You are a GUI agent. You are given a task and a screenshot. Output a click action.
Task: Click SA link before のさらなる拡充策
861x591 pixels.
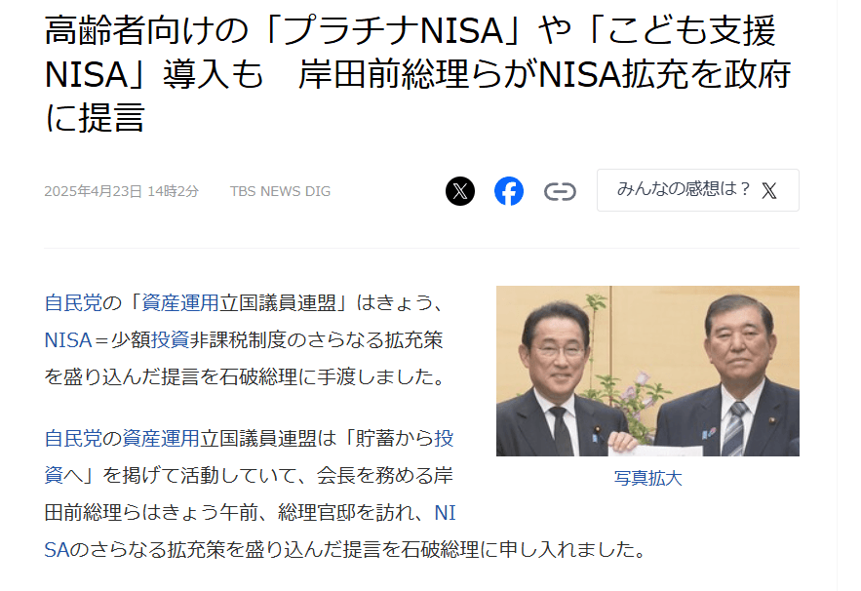pyautogui.click(x=57, y=549)
